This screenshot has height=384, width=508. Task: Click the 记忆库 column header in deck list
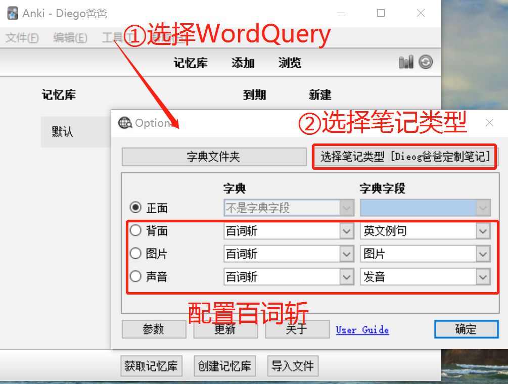tap(59, 95)
